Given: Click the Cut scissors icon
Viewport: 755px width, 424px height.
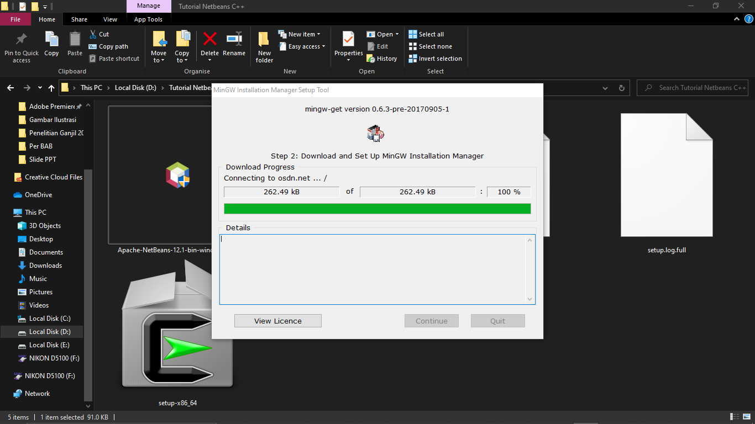Looking at the screenshot, I should (x=93, y=34).
